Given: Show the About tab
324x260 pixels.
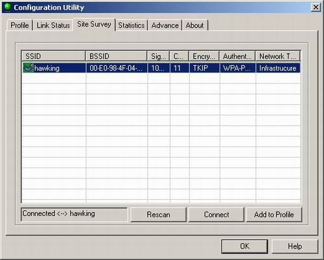Looking at the screenshot, I should pyautogui.click(x=195, y=25).
